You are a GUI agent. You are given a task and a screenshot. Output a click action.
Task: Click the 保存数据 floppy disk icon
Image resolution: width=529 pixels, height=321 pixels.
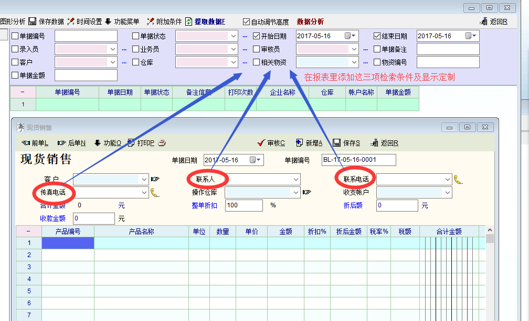click(x=32, y=21)
